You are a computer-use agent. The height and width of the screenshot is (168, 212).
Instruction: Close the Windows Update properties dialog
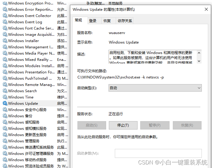[206, 9]
